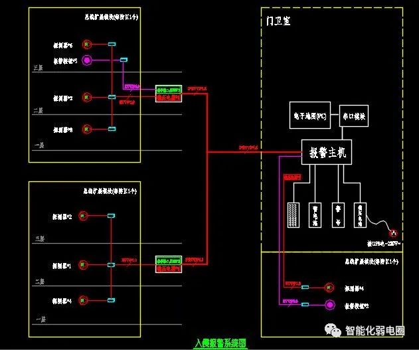
Task: Select the topmost red detector in the upper-left panel
Action: [86, 44]
